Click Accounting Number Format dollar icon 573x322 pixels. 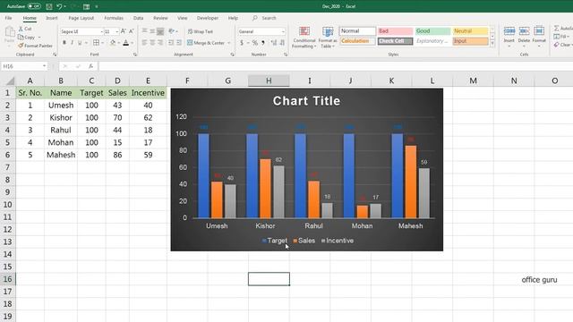[x=242, y=43]
